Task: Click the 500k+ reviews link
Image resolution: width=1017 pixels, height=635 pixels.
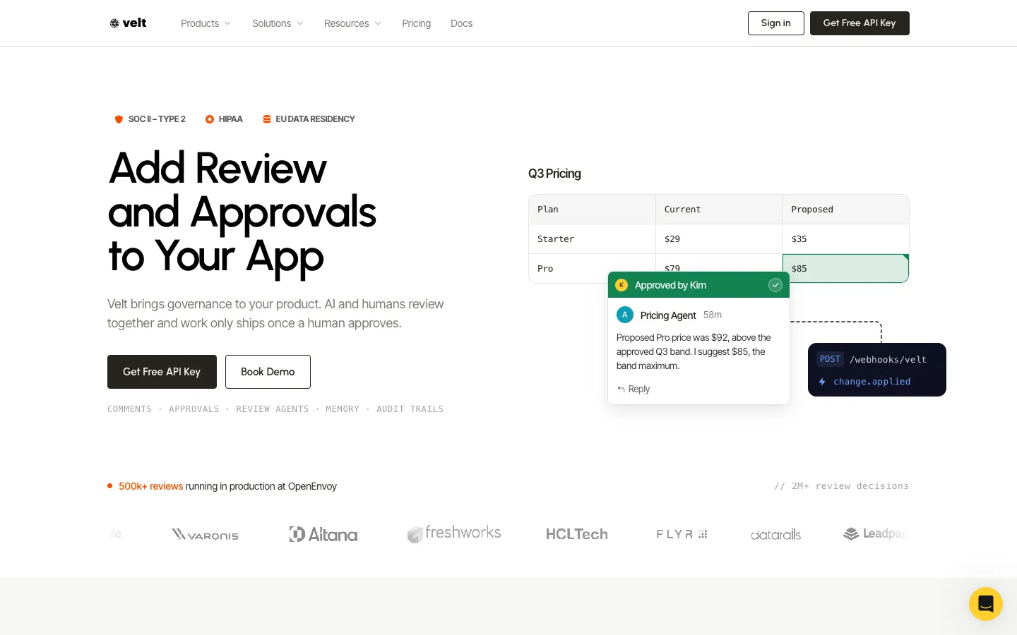Action: tap(150, 486)
